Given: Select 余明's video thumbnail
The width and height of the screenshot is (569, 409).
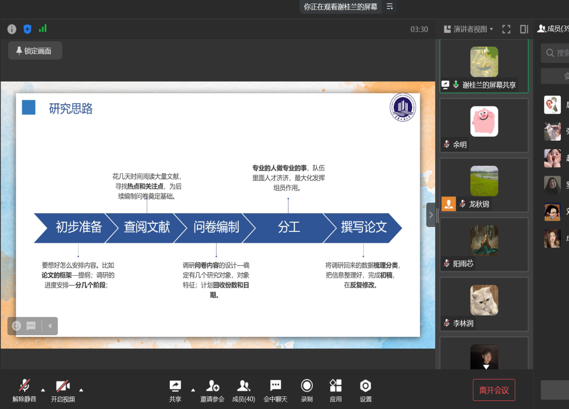Looking at the screenshot, I should tap(484, 125).
